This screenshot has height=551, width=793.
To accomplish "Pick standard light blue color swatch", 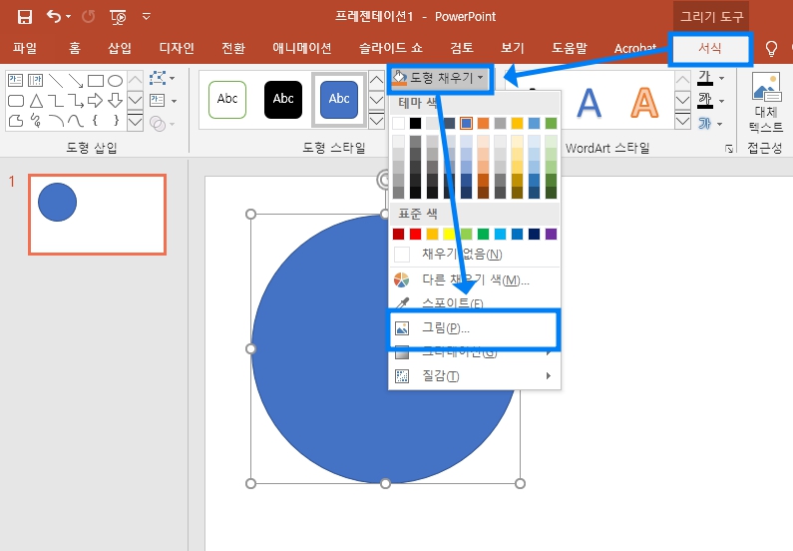I will click(x=500, y=234).
